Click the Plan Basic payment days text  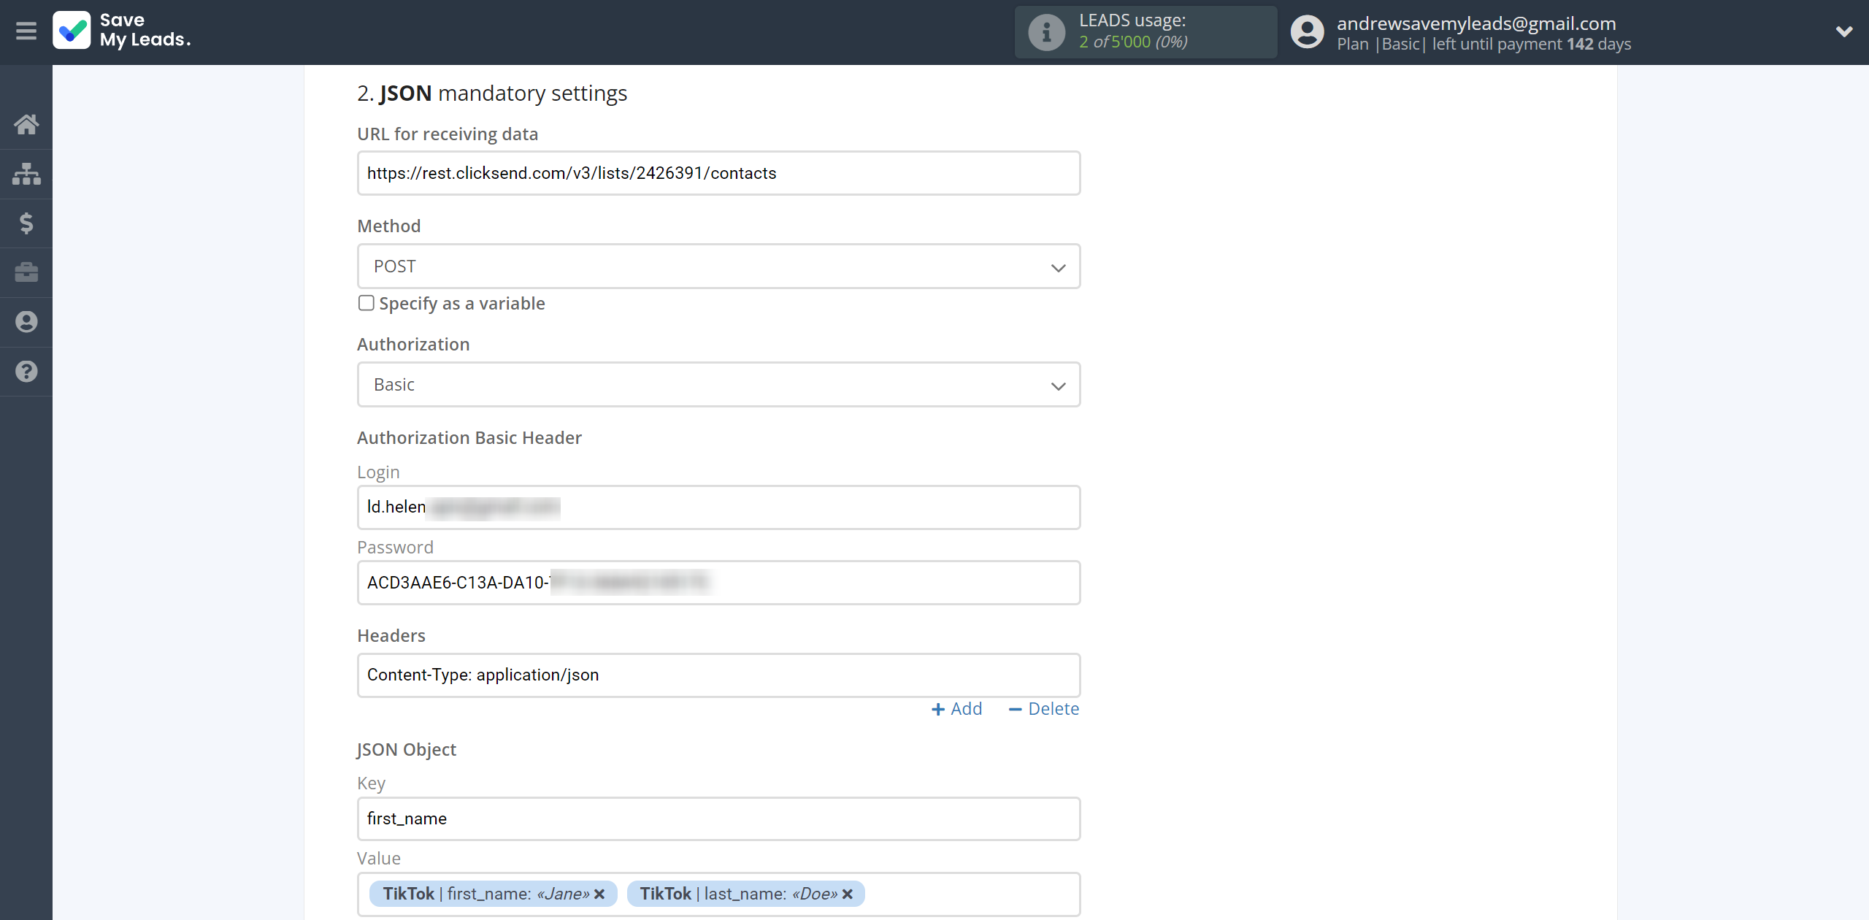tap(1484, 45)
